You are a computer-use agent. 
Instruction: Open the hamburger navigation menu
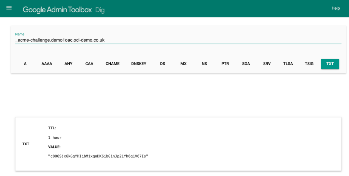tap(9, 8)
